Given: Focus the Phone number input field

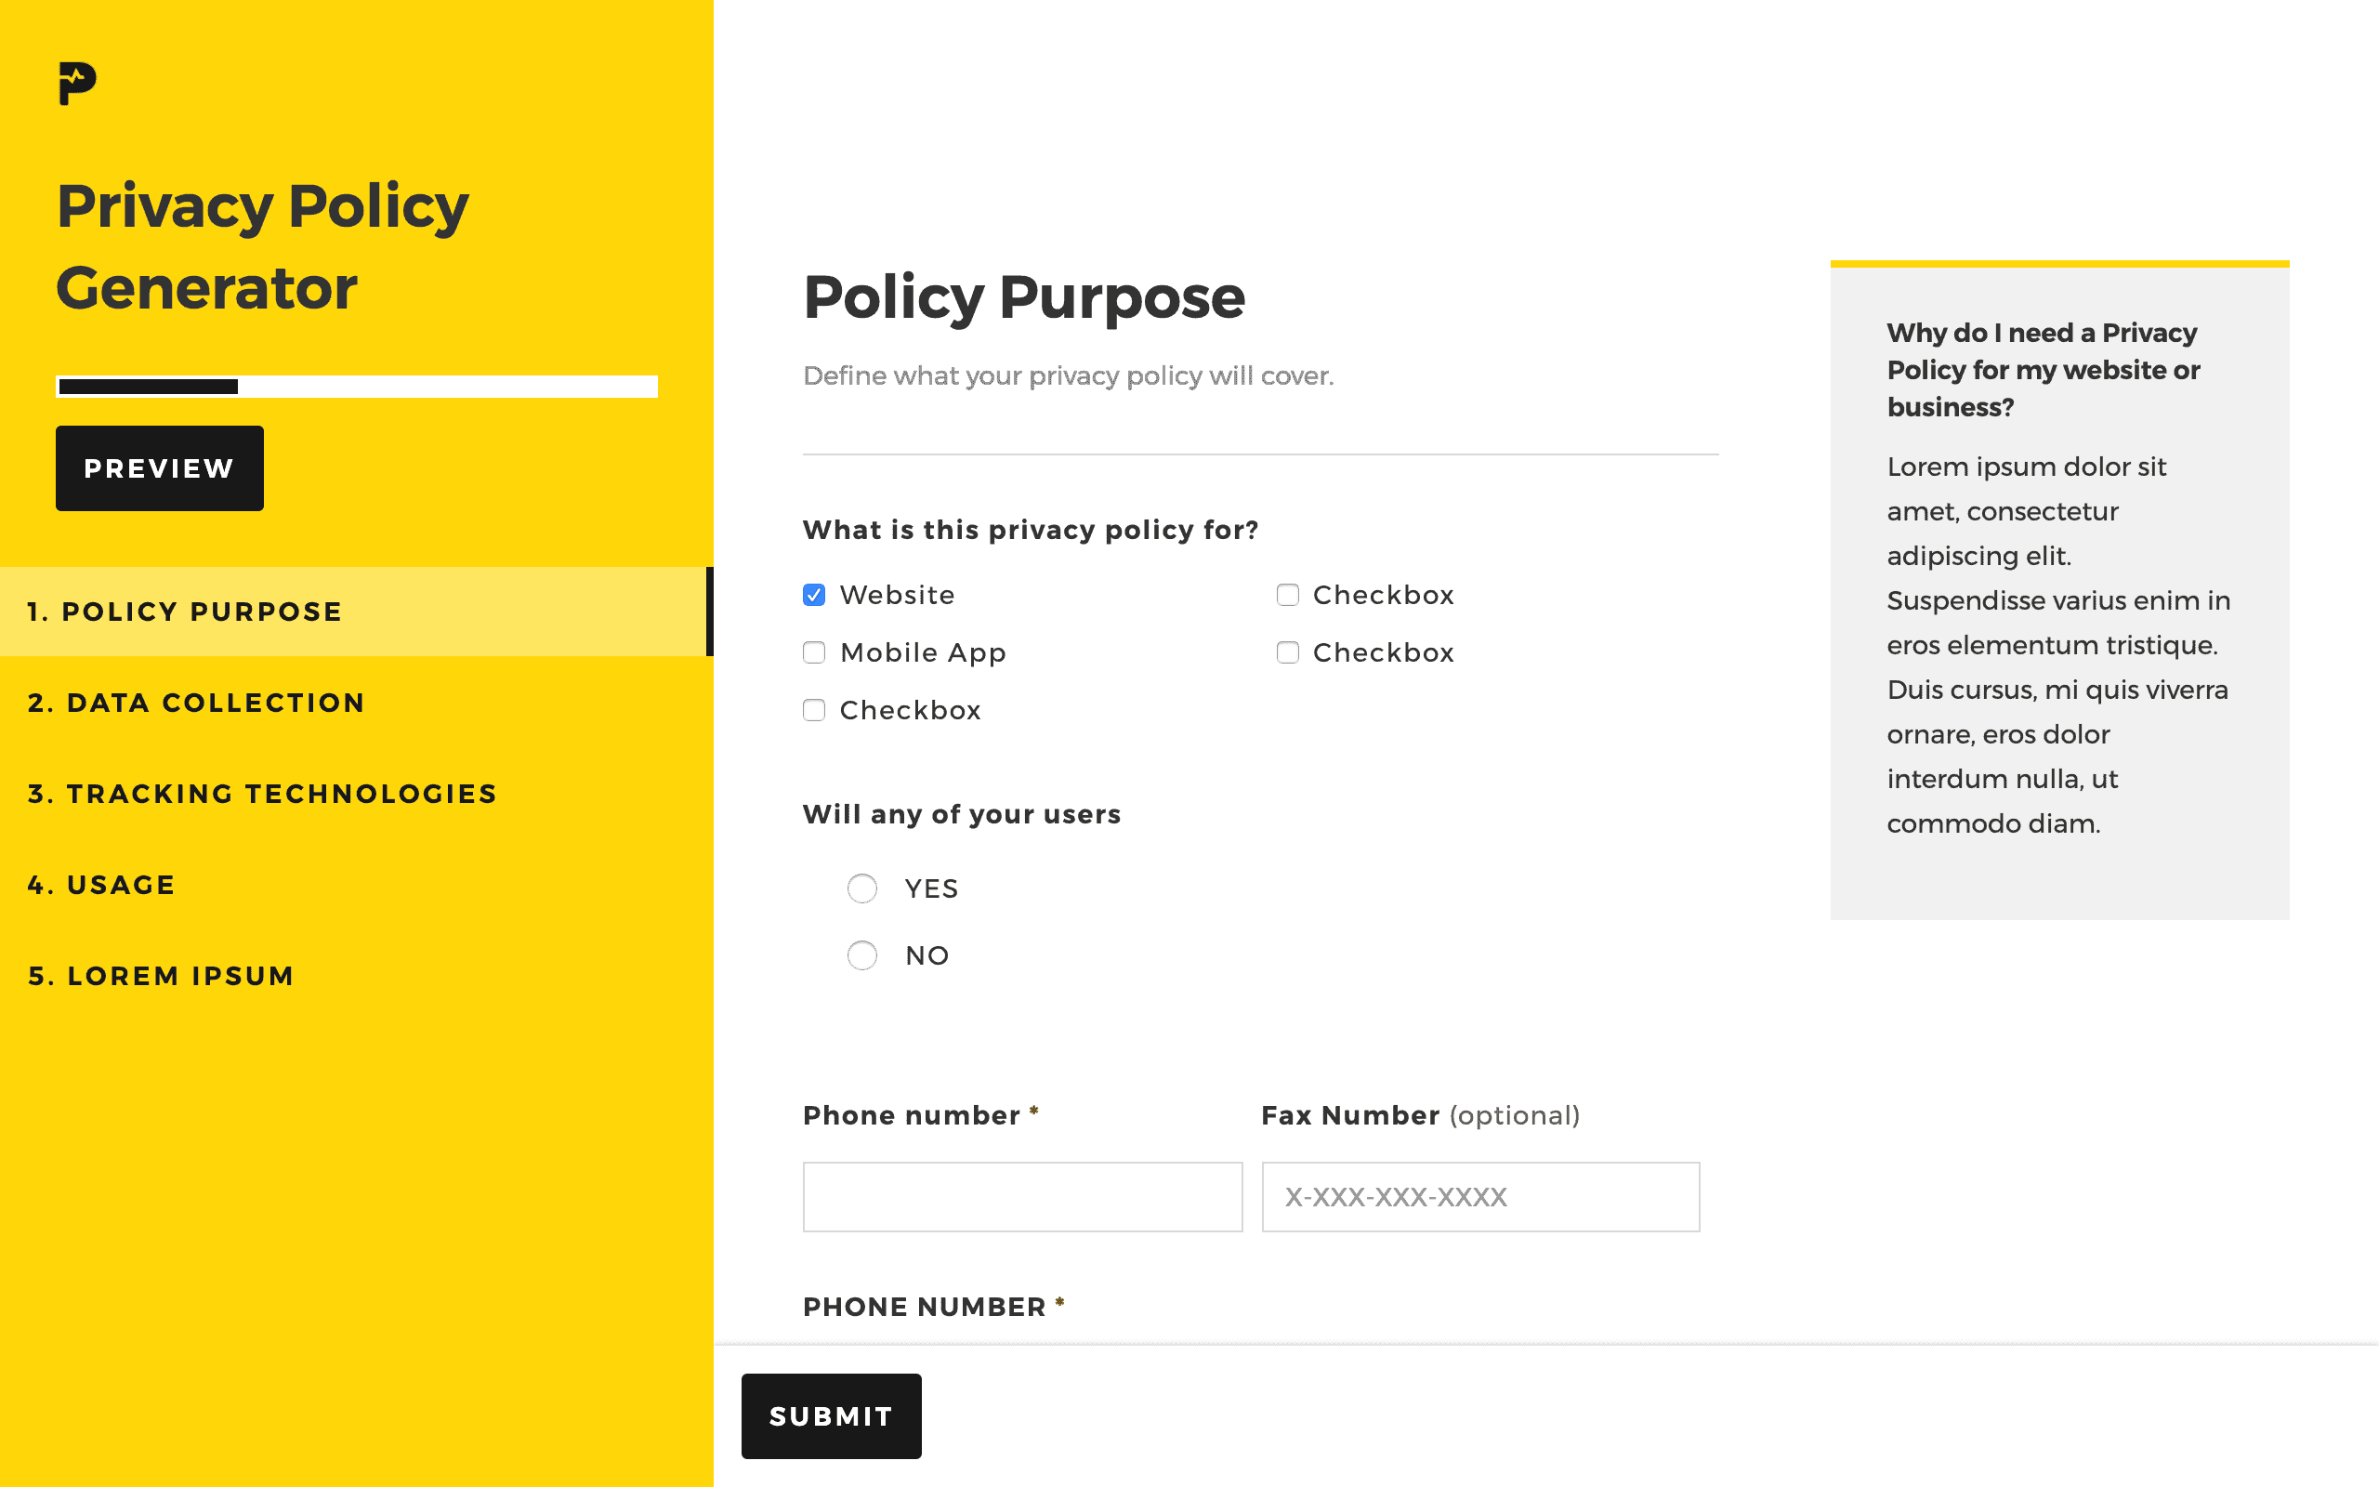Looking at the screenshot, I should (x=1022, y=1197).
